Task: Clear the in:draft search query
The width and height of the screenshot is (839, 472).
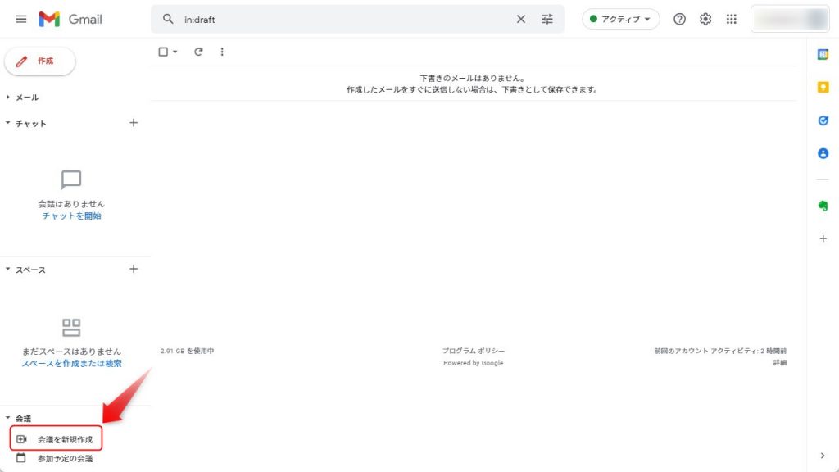Action: pyautogui.click(x=520, y=20)
